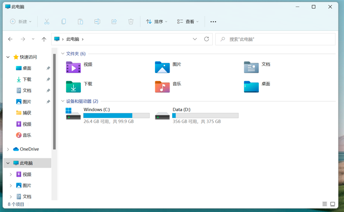Open the 排序 sort dropdown
Viewport: 344px width, 212px height.
tap(157, 21)
